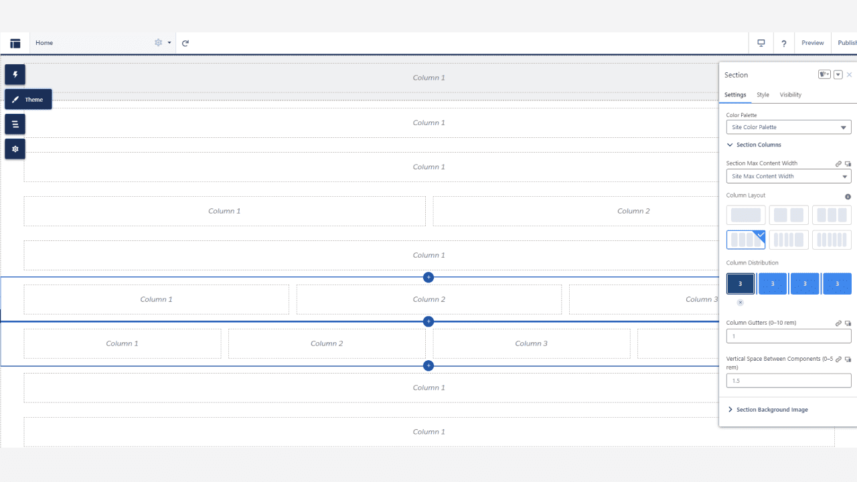This screenshot has width=857, height=482.
Task: Switch to the Style tab in the Section panel
Action: pos(763,94)
